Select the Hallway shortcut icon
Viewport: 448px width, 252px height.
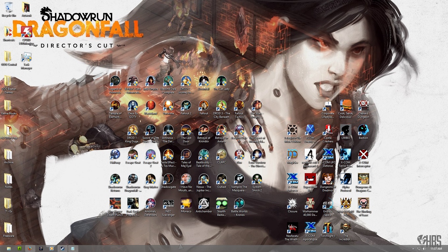coord(115,157)
